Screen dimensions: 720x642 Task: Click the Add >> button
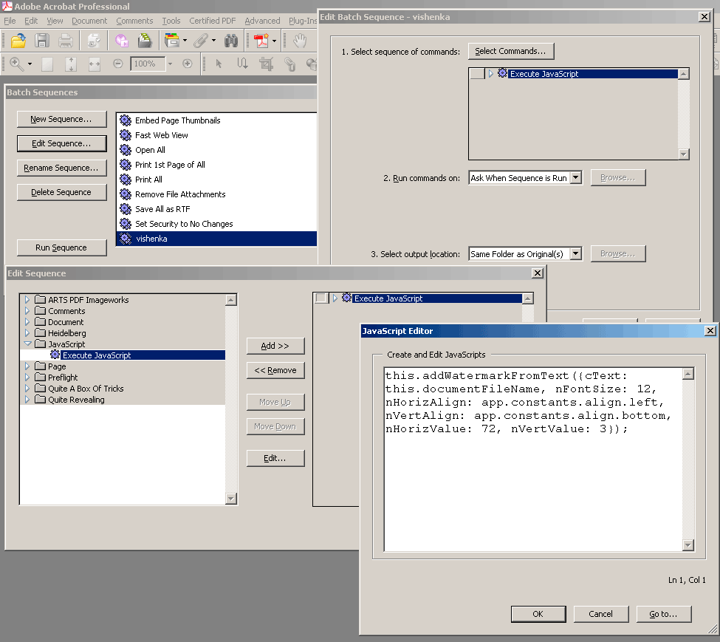pyautogui.click(x=275, y=346)
